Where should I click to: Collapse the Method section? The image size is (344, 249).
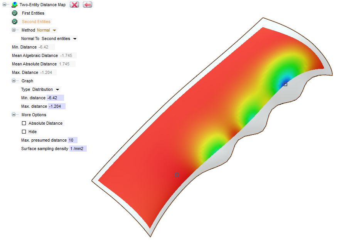(x=14, y=30)
